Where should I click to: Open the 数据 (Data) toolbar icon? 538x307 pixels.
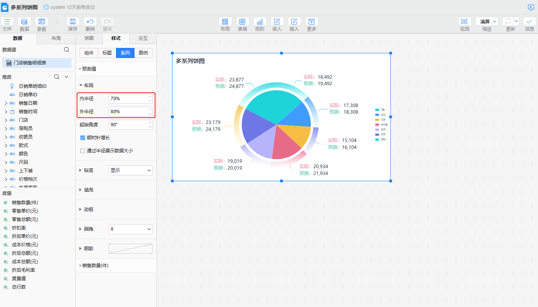pyautogui.click(x=24, y=22)
